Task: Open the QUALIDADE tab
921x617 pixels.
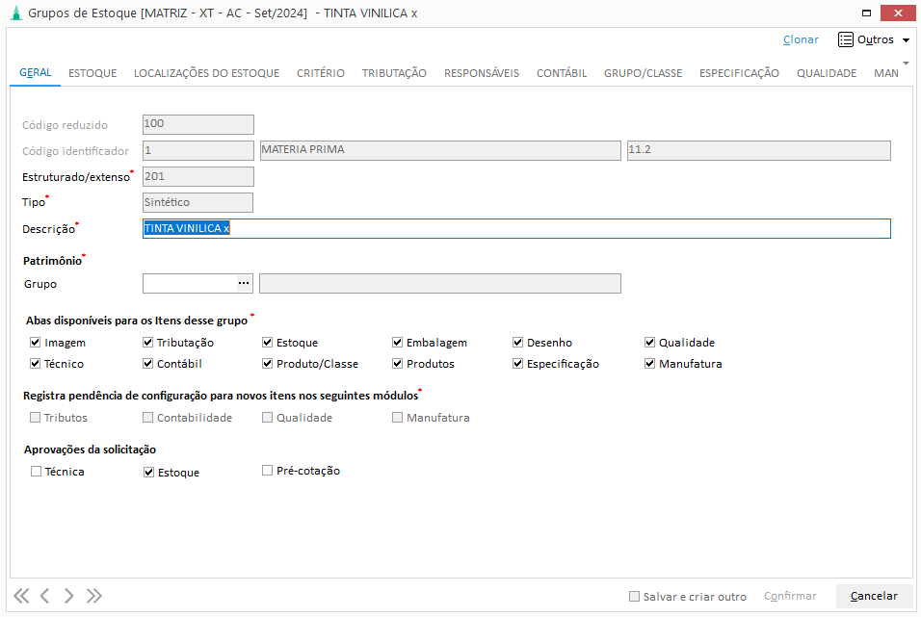Action: pos(827,73)
